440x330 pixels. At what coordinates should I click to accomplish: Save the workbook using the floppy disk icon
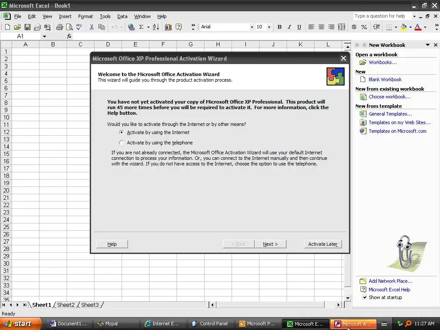coord(27,27)
